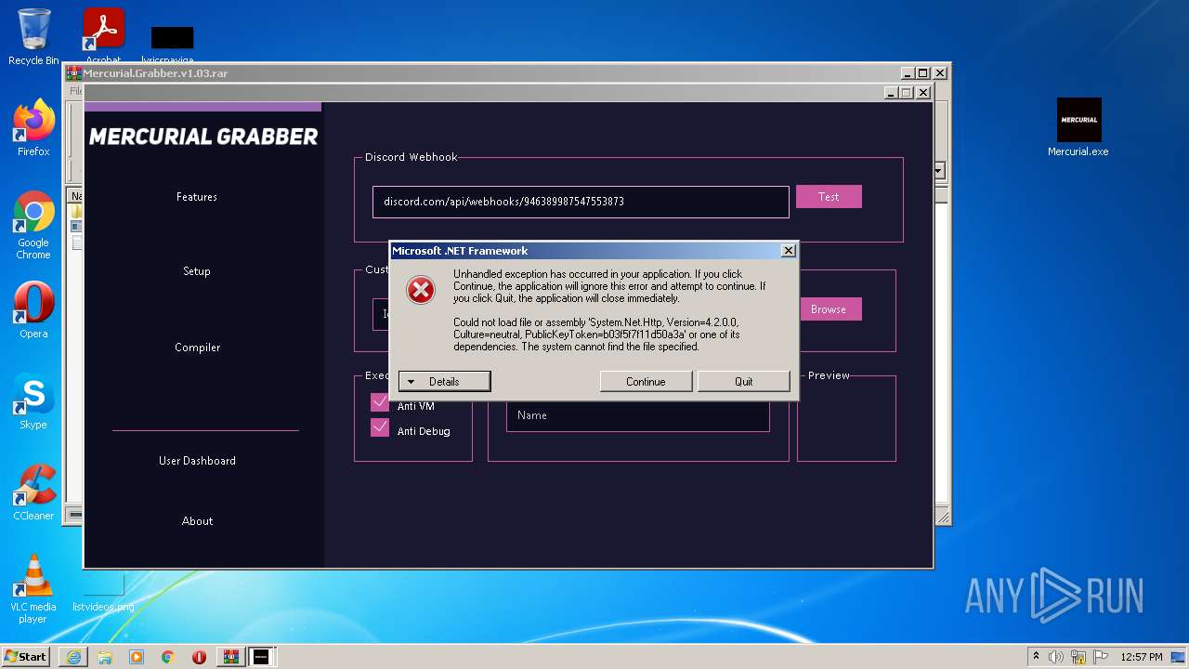Toggle the Anti VM checkbox
This screenshot has height=669, width=1189.
coord(379,402)
